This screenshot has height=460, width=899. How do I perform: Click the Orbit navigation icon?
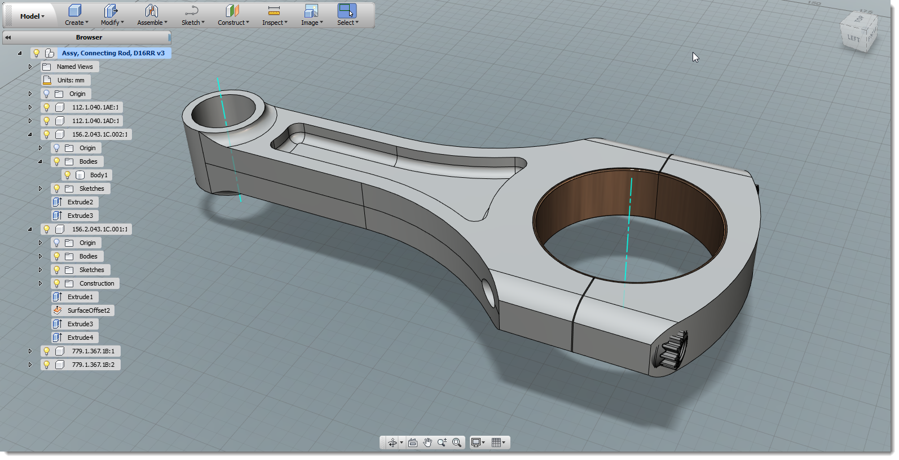tap(392, 443)
